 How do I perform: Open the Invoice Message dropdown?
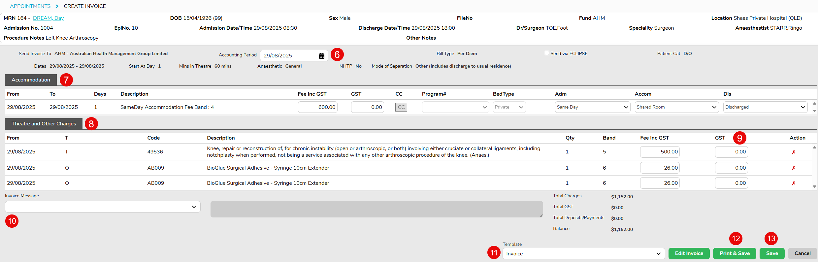(103, 207)
